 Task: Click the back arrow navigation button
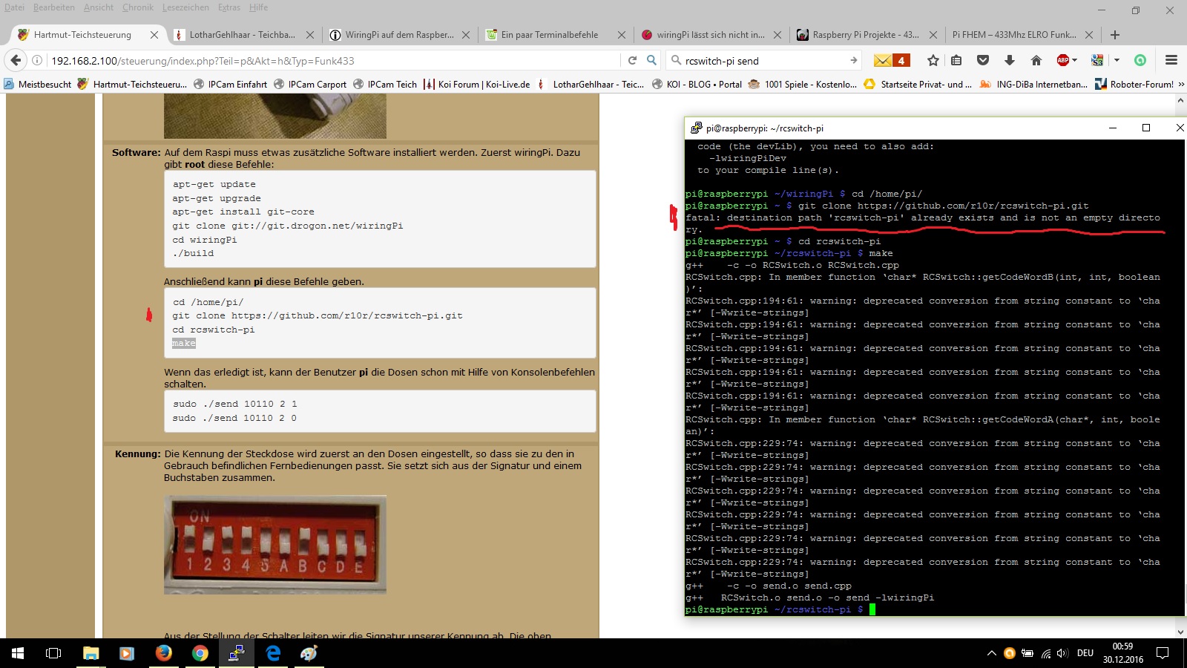16,61
